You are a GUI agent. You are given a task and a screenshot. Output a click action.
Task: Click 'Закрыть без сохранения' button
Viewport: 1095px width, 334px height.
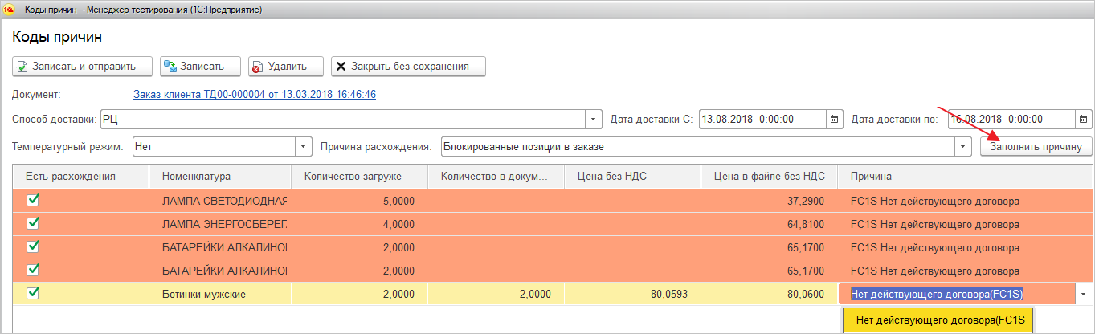point(408,67)
